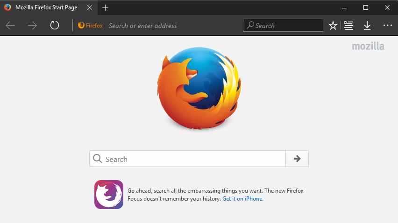
Task: Select the Mozilla Firefox Start Page tab
Action: click(49, 7)
